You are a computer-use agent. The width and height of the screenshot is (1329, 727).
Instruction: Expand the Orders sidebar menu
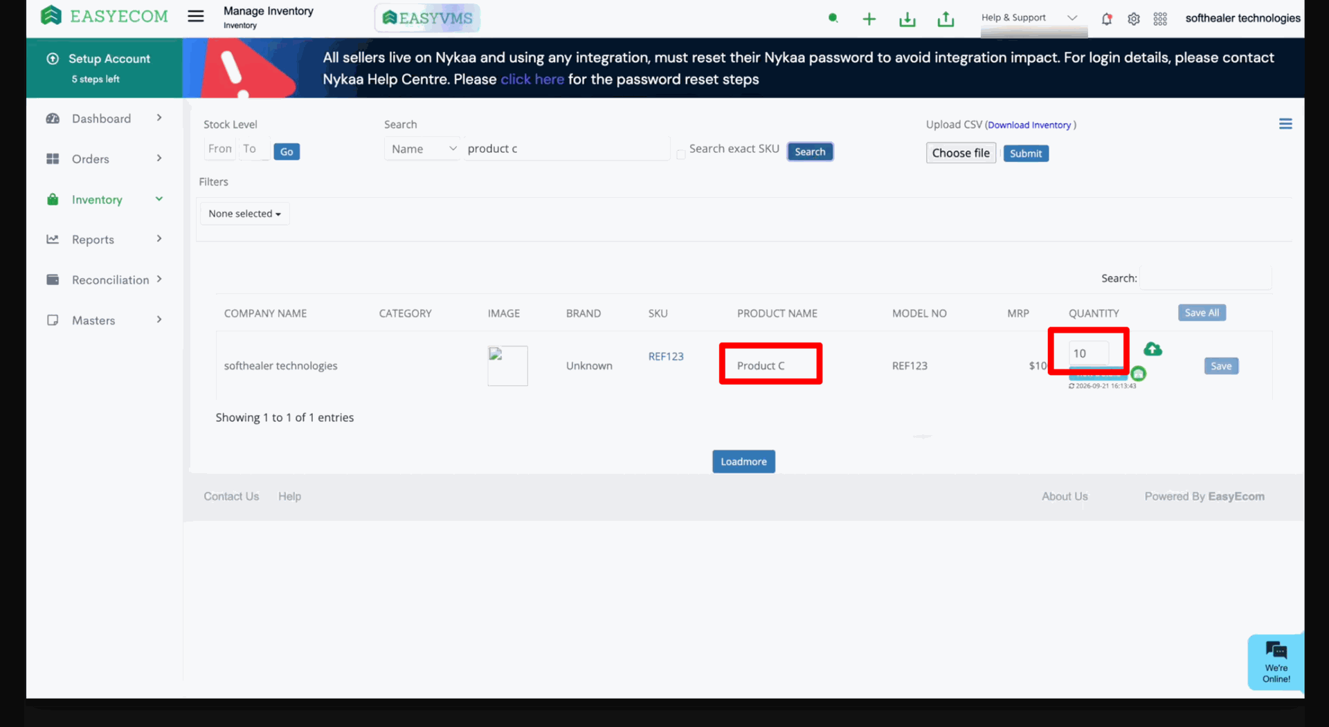(x=105, y=159)
